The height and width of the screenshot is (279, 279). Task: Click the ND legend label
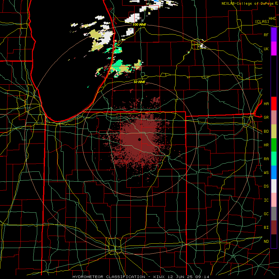point(266,241)
